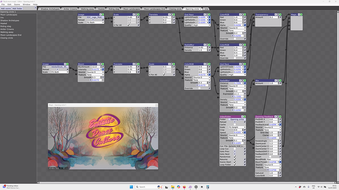Open VideoFolder Scale Fit Height dropdown
339x190 pixels.
[237, 127]
